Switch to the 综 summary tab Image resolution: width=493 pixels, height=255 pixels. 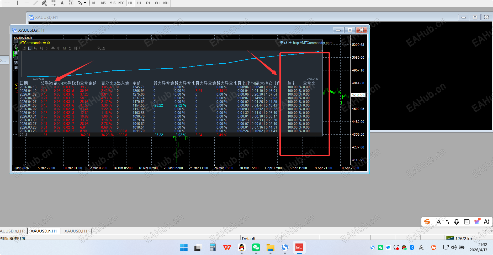[24, 48]
